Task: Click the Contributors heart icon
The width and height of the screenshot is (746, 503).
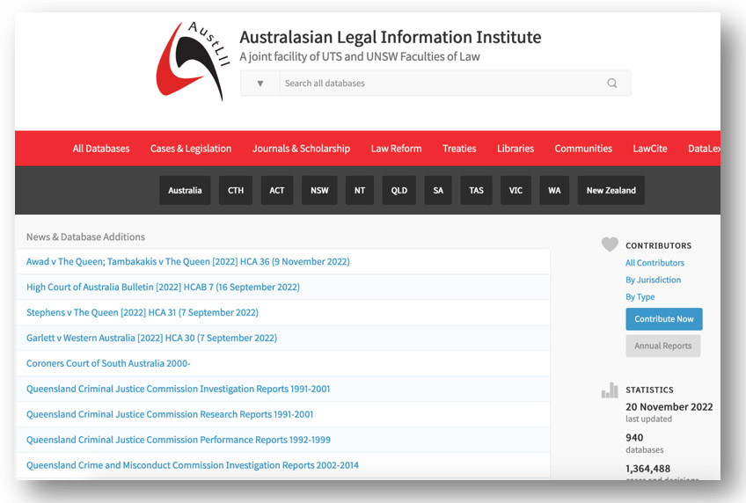Action: tap(610, 244)
